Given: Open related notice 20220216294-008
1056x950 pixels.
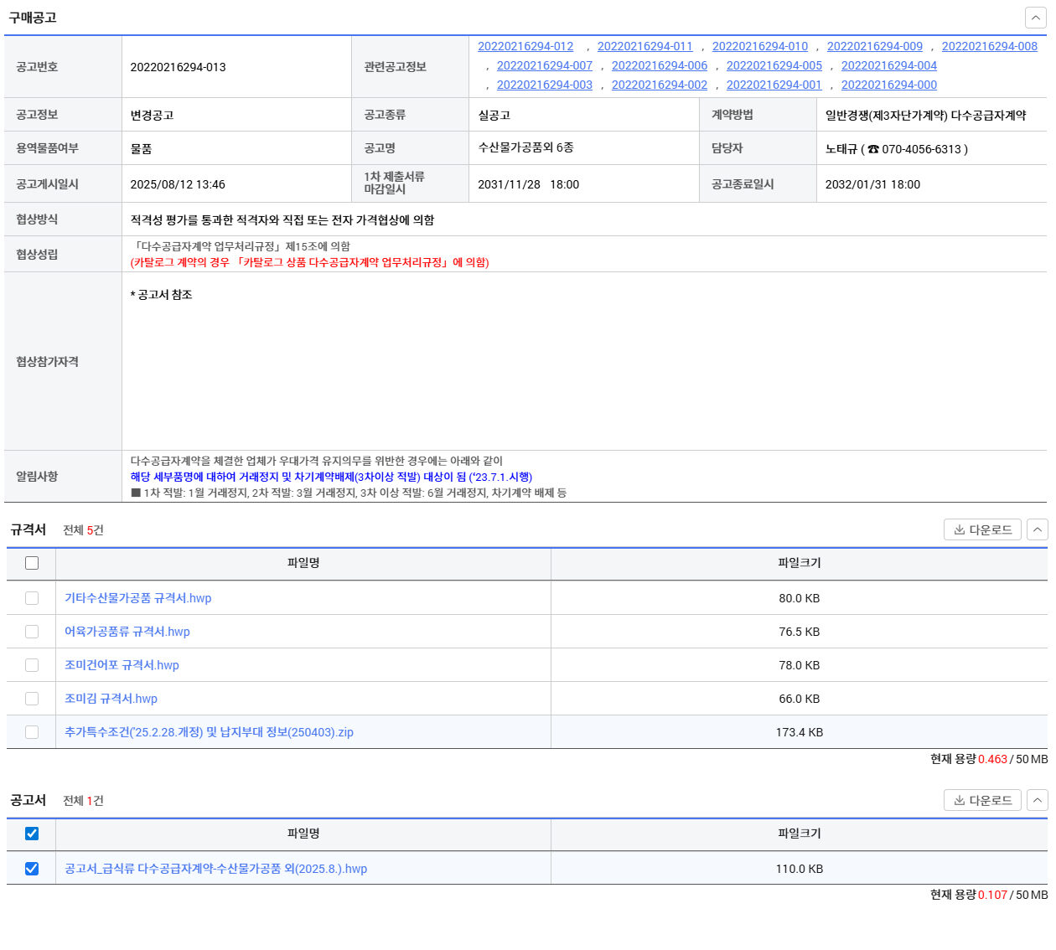Looking at the screenshot, I should pos(990,46).
